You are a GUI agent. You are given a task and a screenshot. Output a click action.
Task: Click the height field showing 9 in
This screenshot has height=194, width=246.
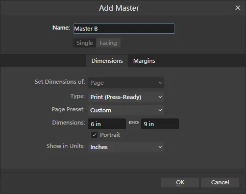(160, 124)
